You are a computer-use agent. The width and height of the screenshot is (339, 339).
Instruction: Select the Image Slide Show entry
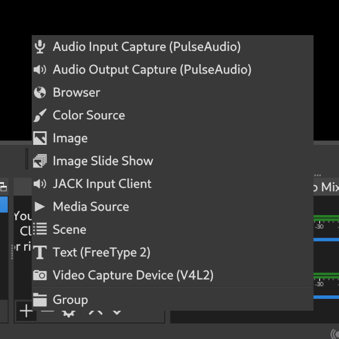click(x=173, y=161)
